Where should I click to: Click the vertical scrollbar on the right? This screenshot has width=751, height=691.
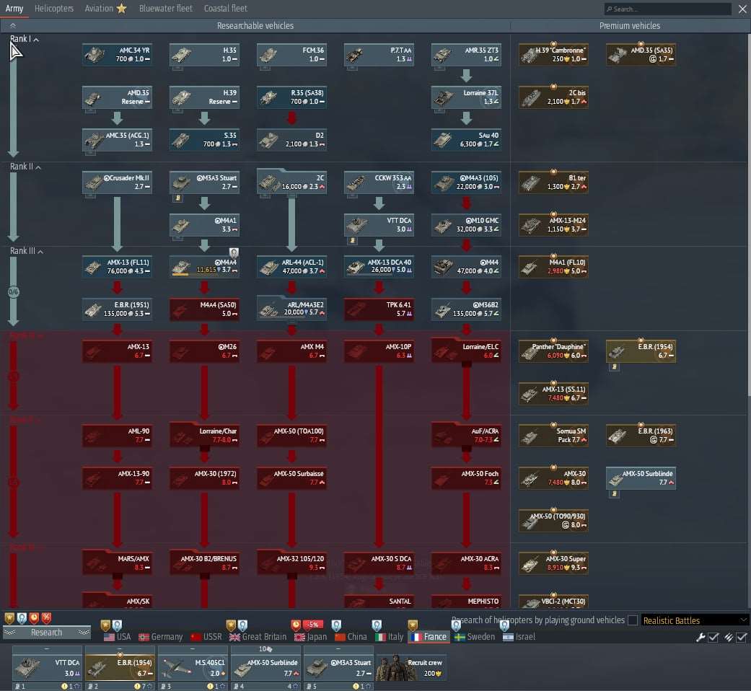point(748,214)
